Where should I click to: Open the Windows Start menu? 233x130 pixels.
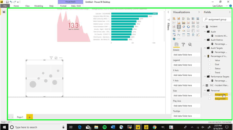tap(4, 127)
